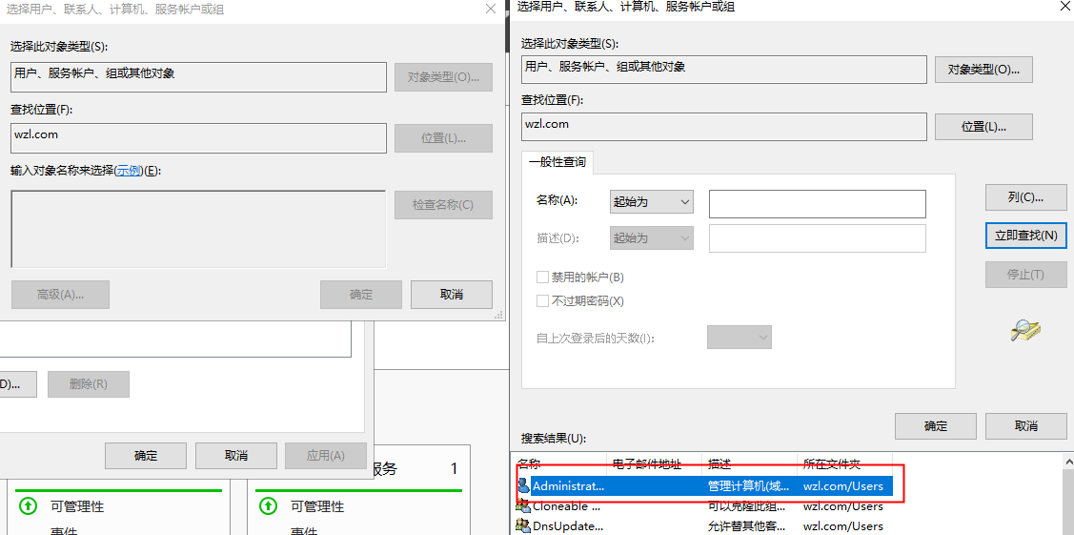Click 对象类型(O)... button in the right dialog
Image resolution: width=1074 pixels, height=535 pixels.
click(983, 70)
